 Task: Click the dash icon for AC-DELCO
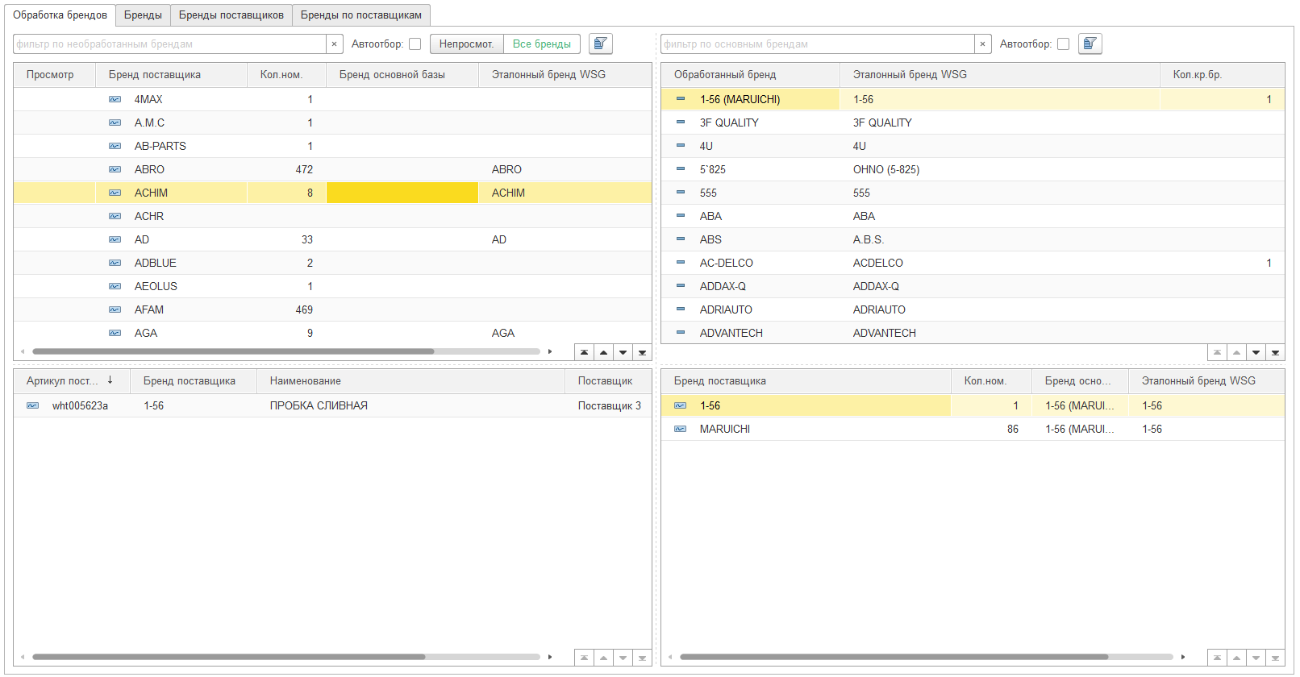681,263
